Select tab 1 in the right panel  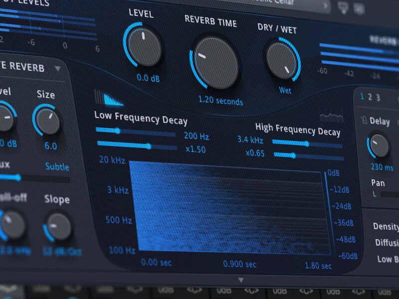pyautogui.click(x=362, y=96)
